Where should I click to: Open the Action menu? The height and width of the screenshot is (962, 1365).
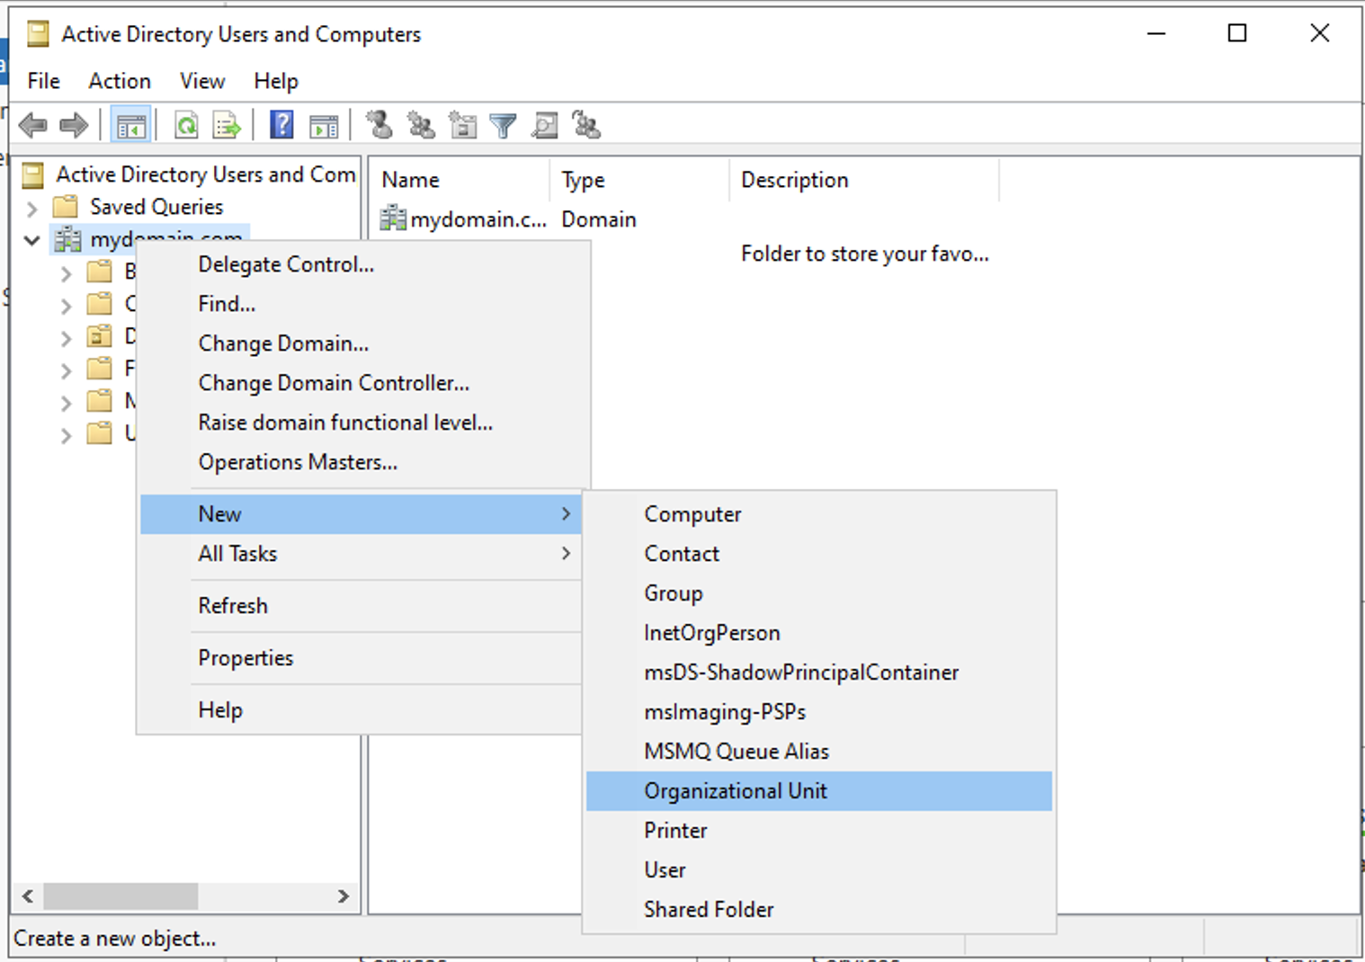120,81
